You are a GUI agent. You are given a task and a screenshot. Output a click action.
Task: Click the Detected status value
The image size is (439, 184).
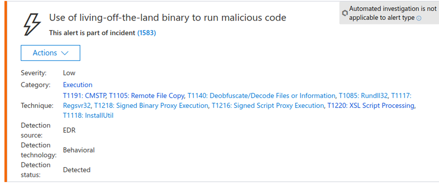click(77, 170)
